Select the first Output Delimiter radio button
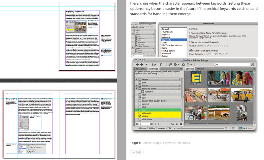This screenshot has width=264, height=160. coord(209,46)
